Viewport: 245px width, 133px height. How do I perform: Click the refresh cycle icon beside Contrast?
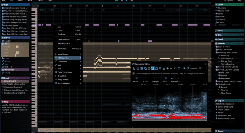click(188, 68)
